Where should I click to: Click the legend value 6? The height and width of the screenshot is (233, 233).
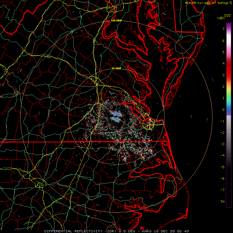click(x=223, y=41)
